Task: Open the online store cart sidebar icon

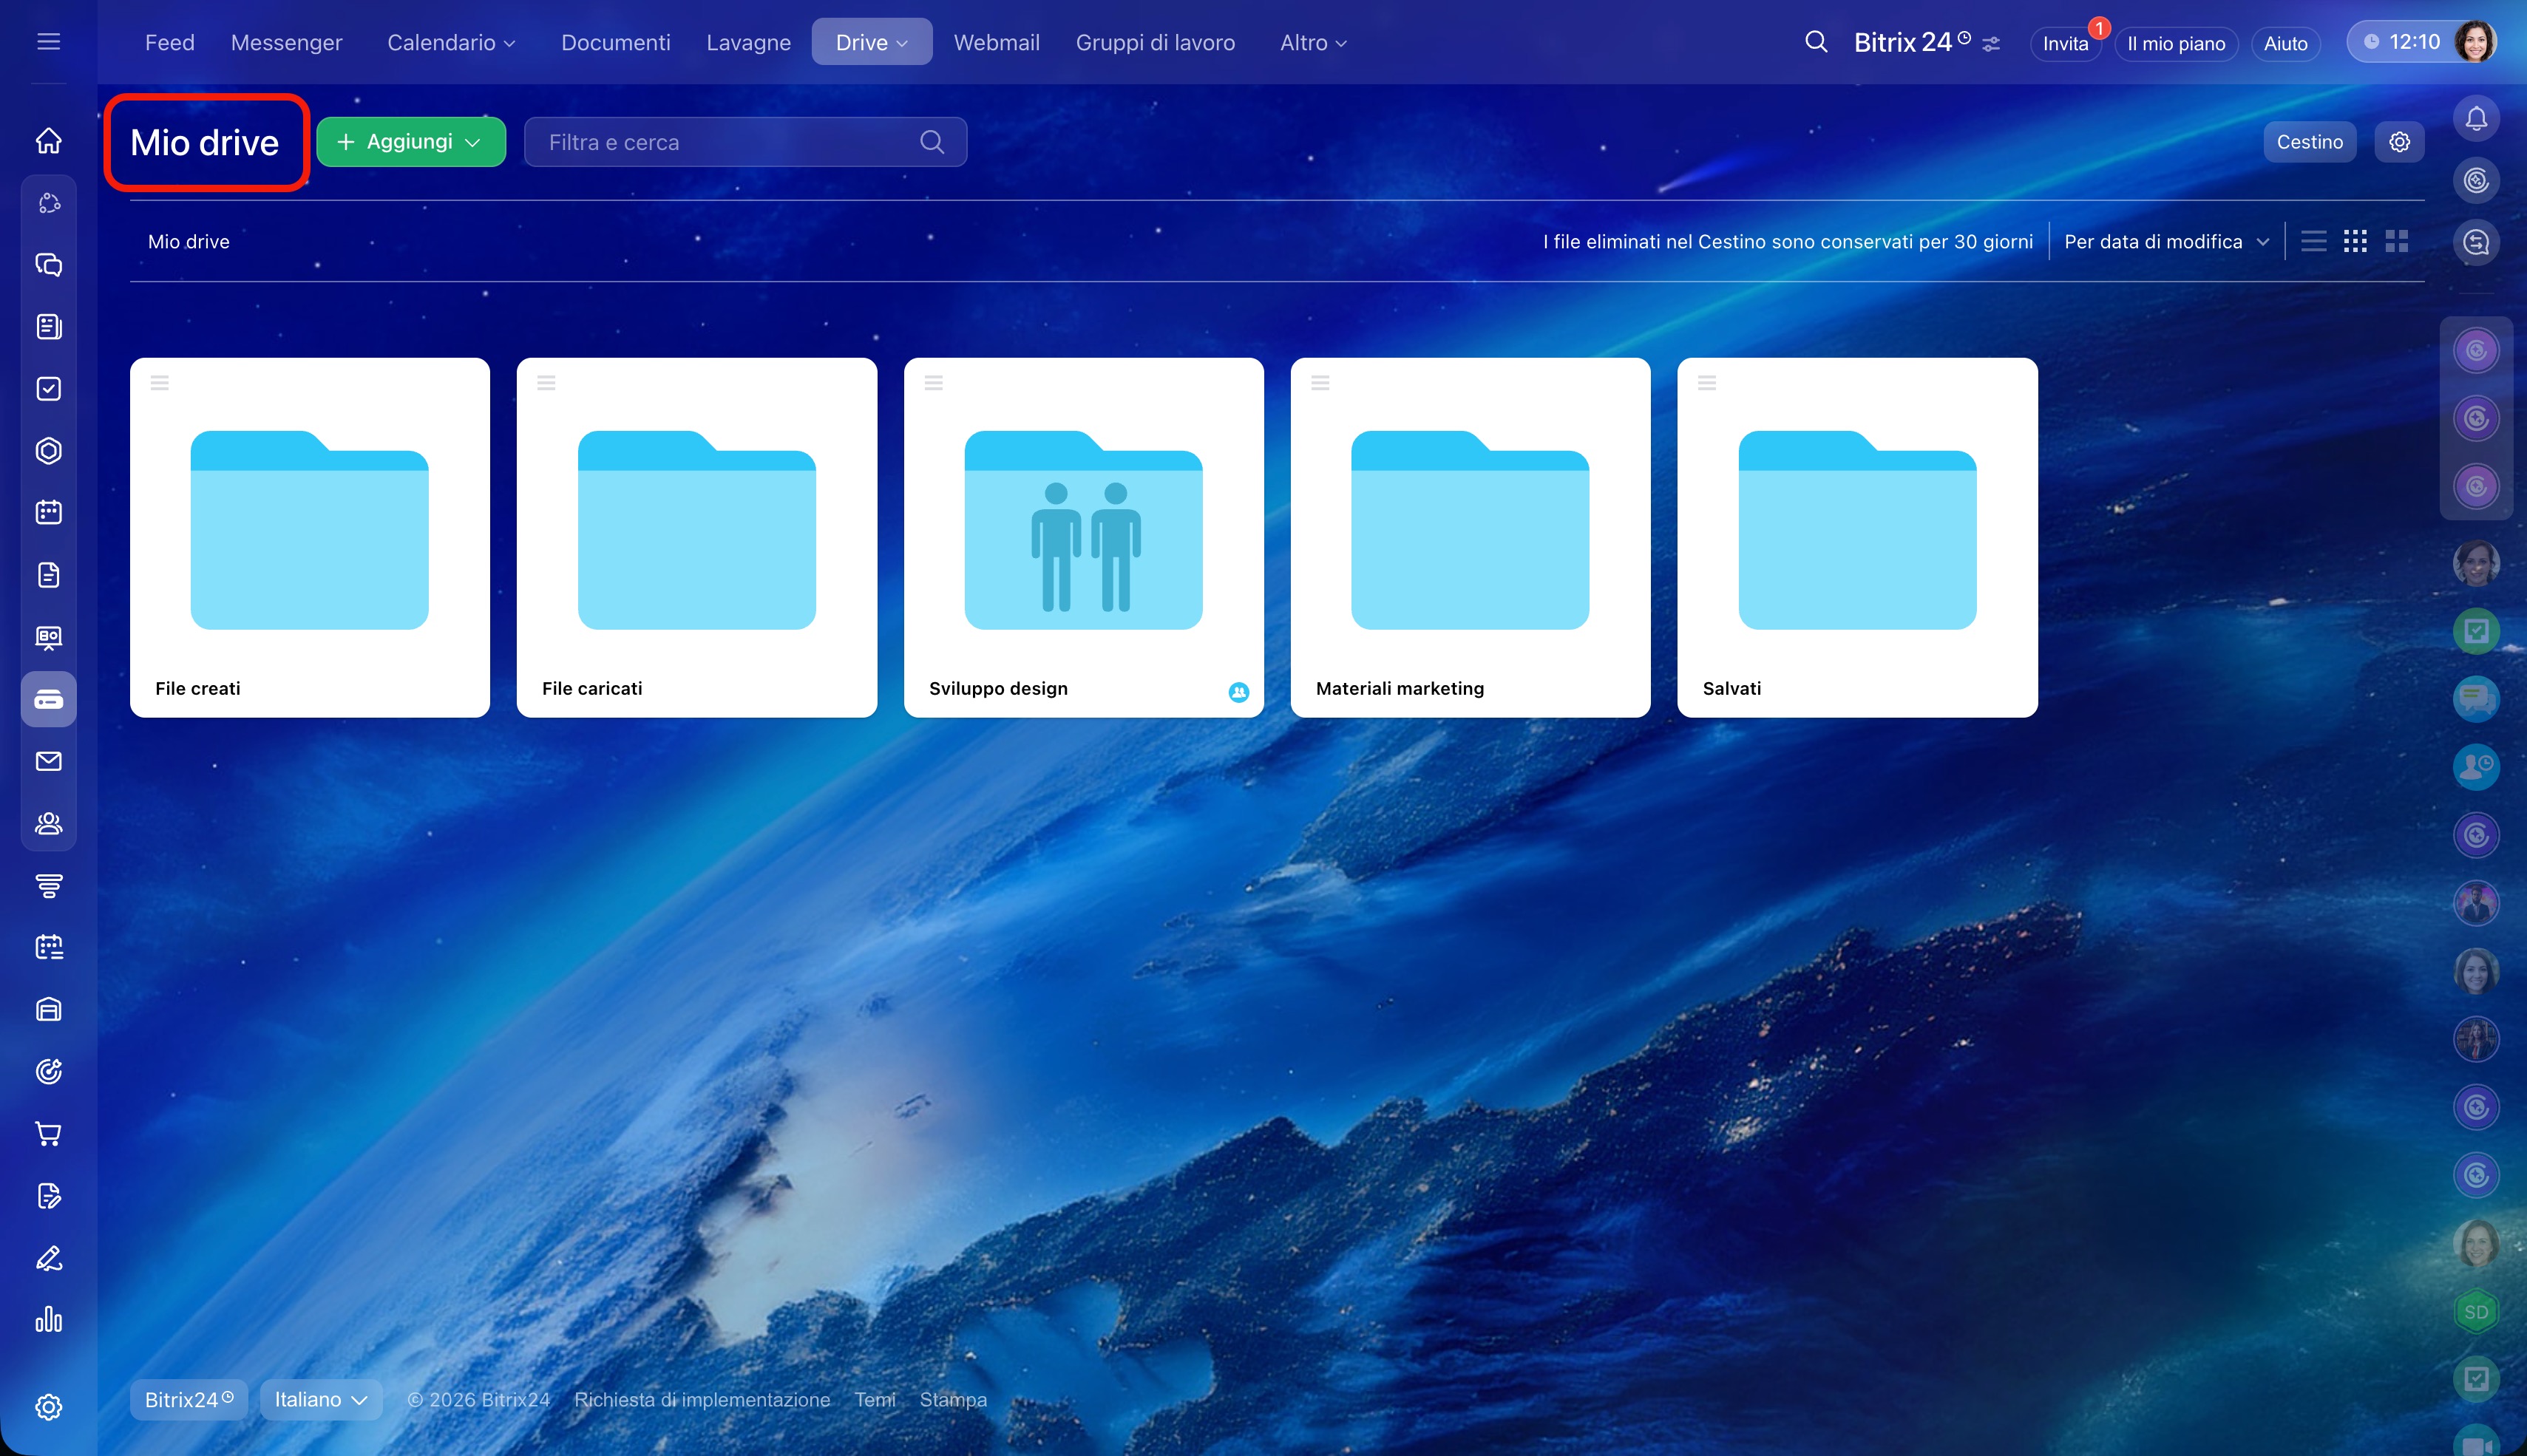Action: click(x=48, y=1133)
